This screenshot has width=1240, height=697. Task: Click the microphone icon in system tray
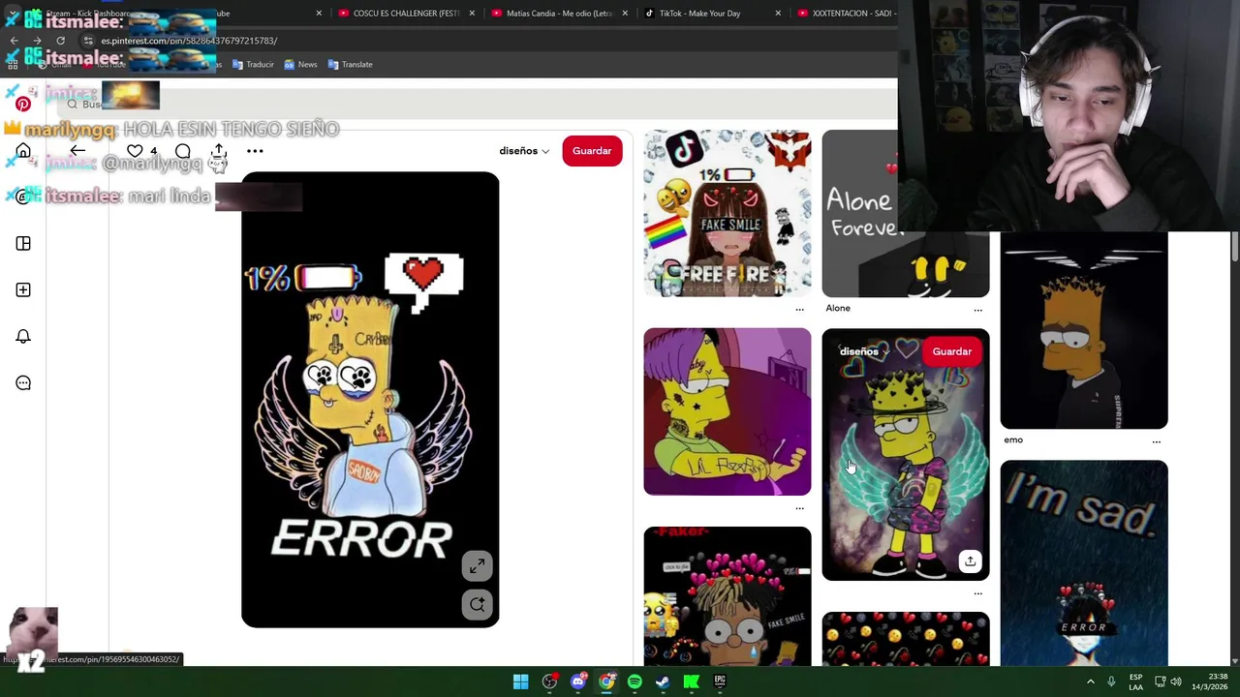coord(1111,682)
